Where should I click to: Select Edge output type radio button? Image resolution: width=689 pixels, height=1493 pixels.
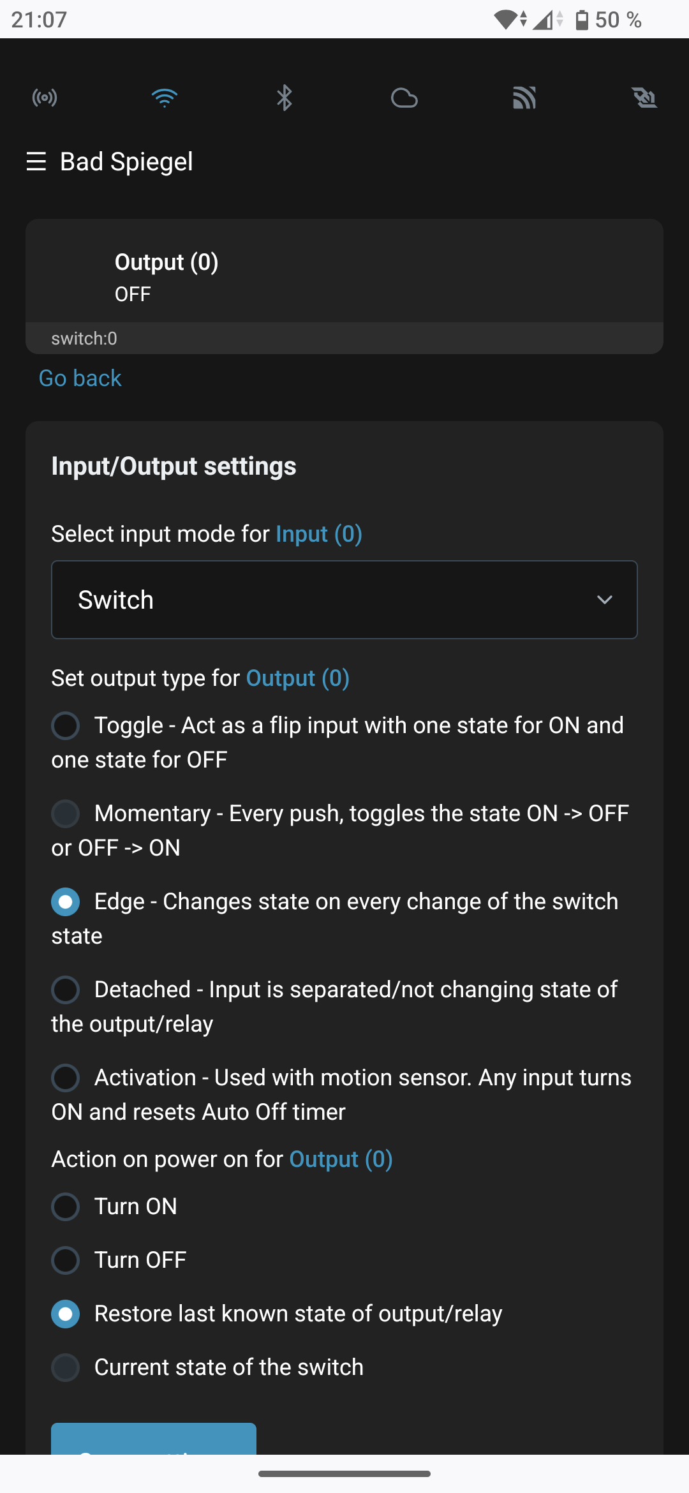pyautogui.click(x=66, y=902)
